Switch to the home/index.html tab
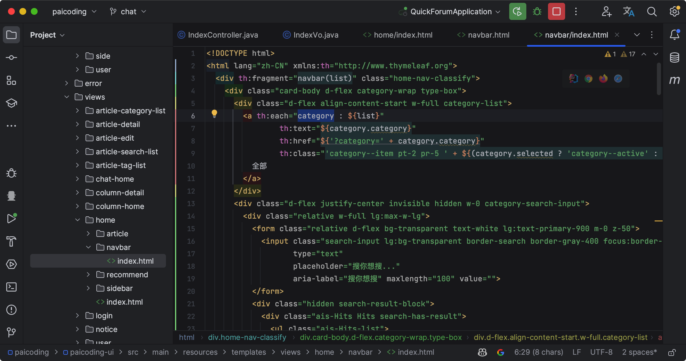This screenshot has height=361, width=686. [x=403, y=35]
